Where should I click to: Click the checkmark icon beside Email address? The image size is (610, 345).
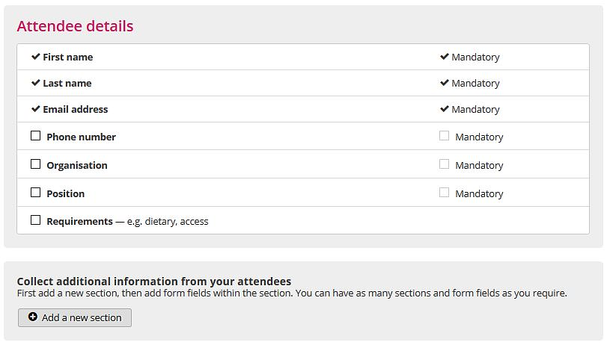[36, 109]
